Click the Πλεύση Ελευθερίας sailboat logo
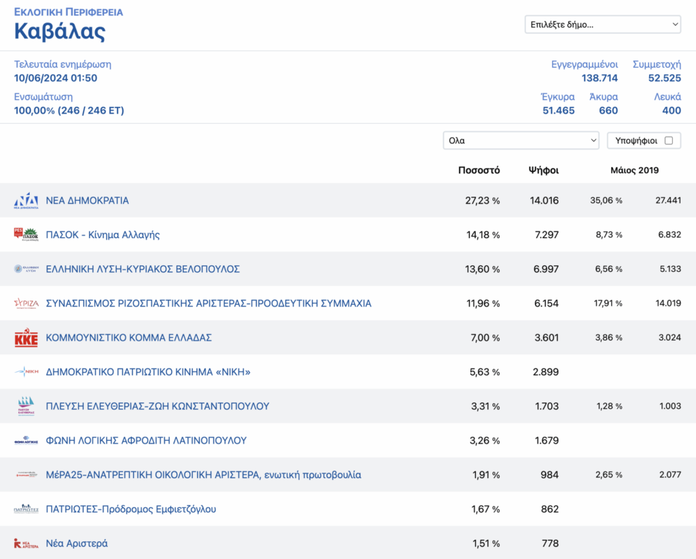The image size is (696, 559). pos(27,406)
